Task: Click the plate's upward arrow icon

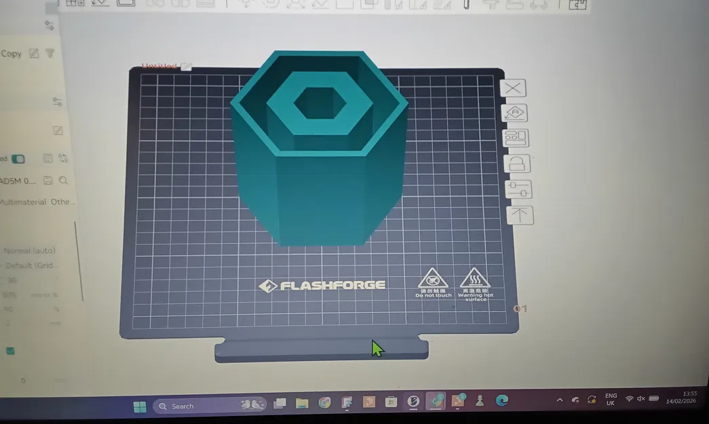Action: 520,215
